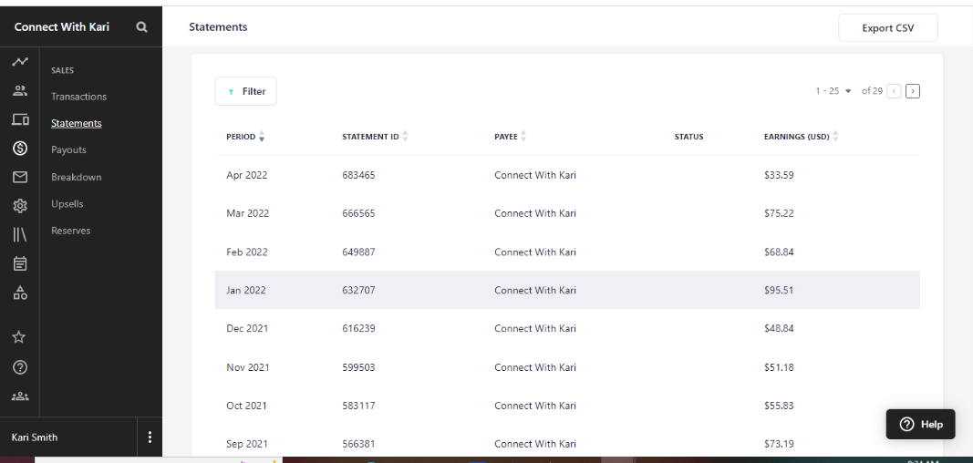Viewport: 973px width, 463px height.
Task: Open the search magnifier icon
Action: point(142,26)
